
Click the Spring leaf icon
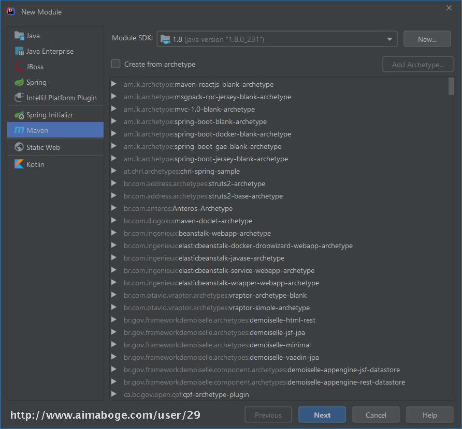(x=19, y=82)
